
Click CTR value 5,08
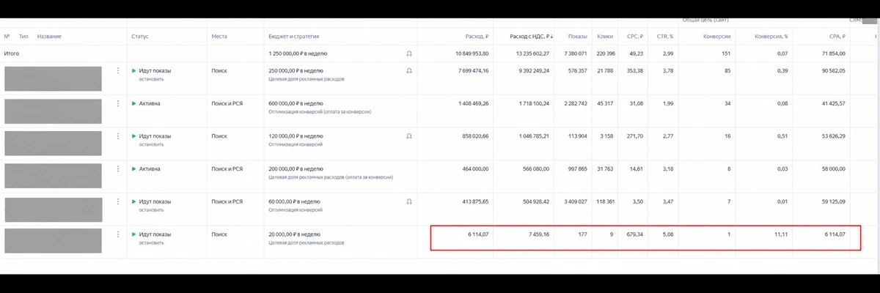(x=667, y=234)
